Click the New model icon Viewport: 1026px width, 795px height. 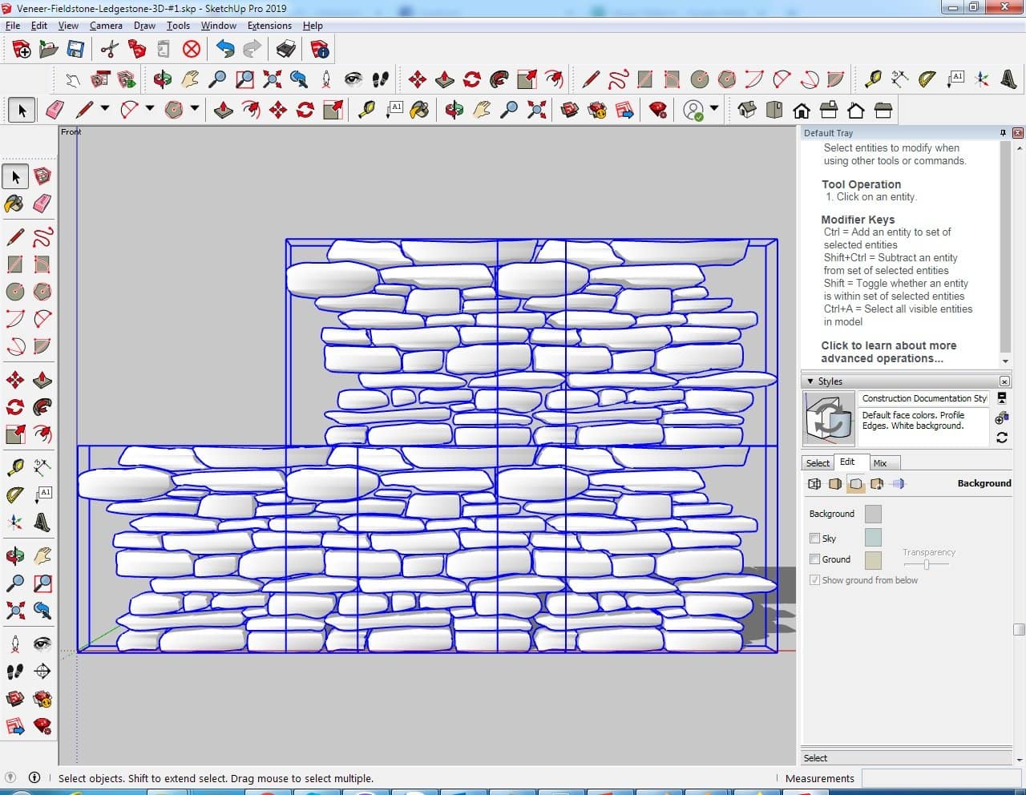pyautogui.click(x=22, y=50)
